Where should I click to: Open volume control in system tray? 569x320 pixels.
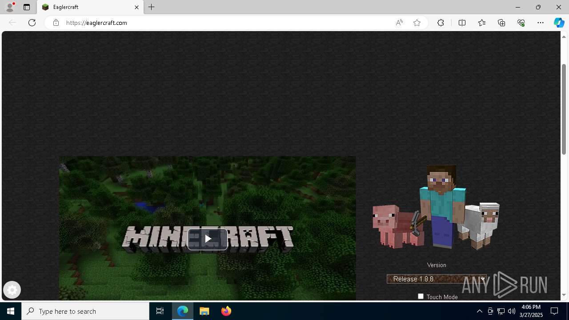pos(512,311)
